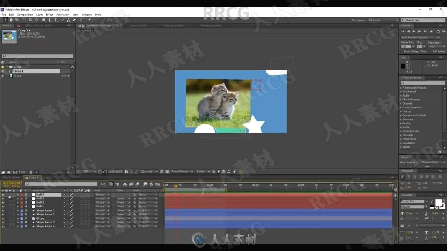Hide the Shape Layer 2 eye
The image size is (447, 251).
(3, 211)
